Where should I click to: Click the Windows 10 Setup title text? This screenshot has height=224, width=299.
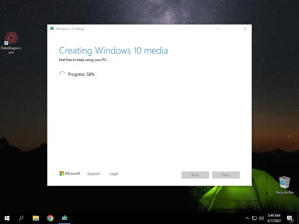pos(70,29)
